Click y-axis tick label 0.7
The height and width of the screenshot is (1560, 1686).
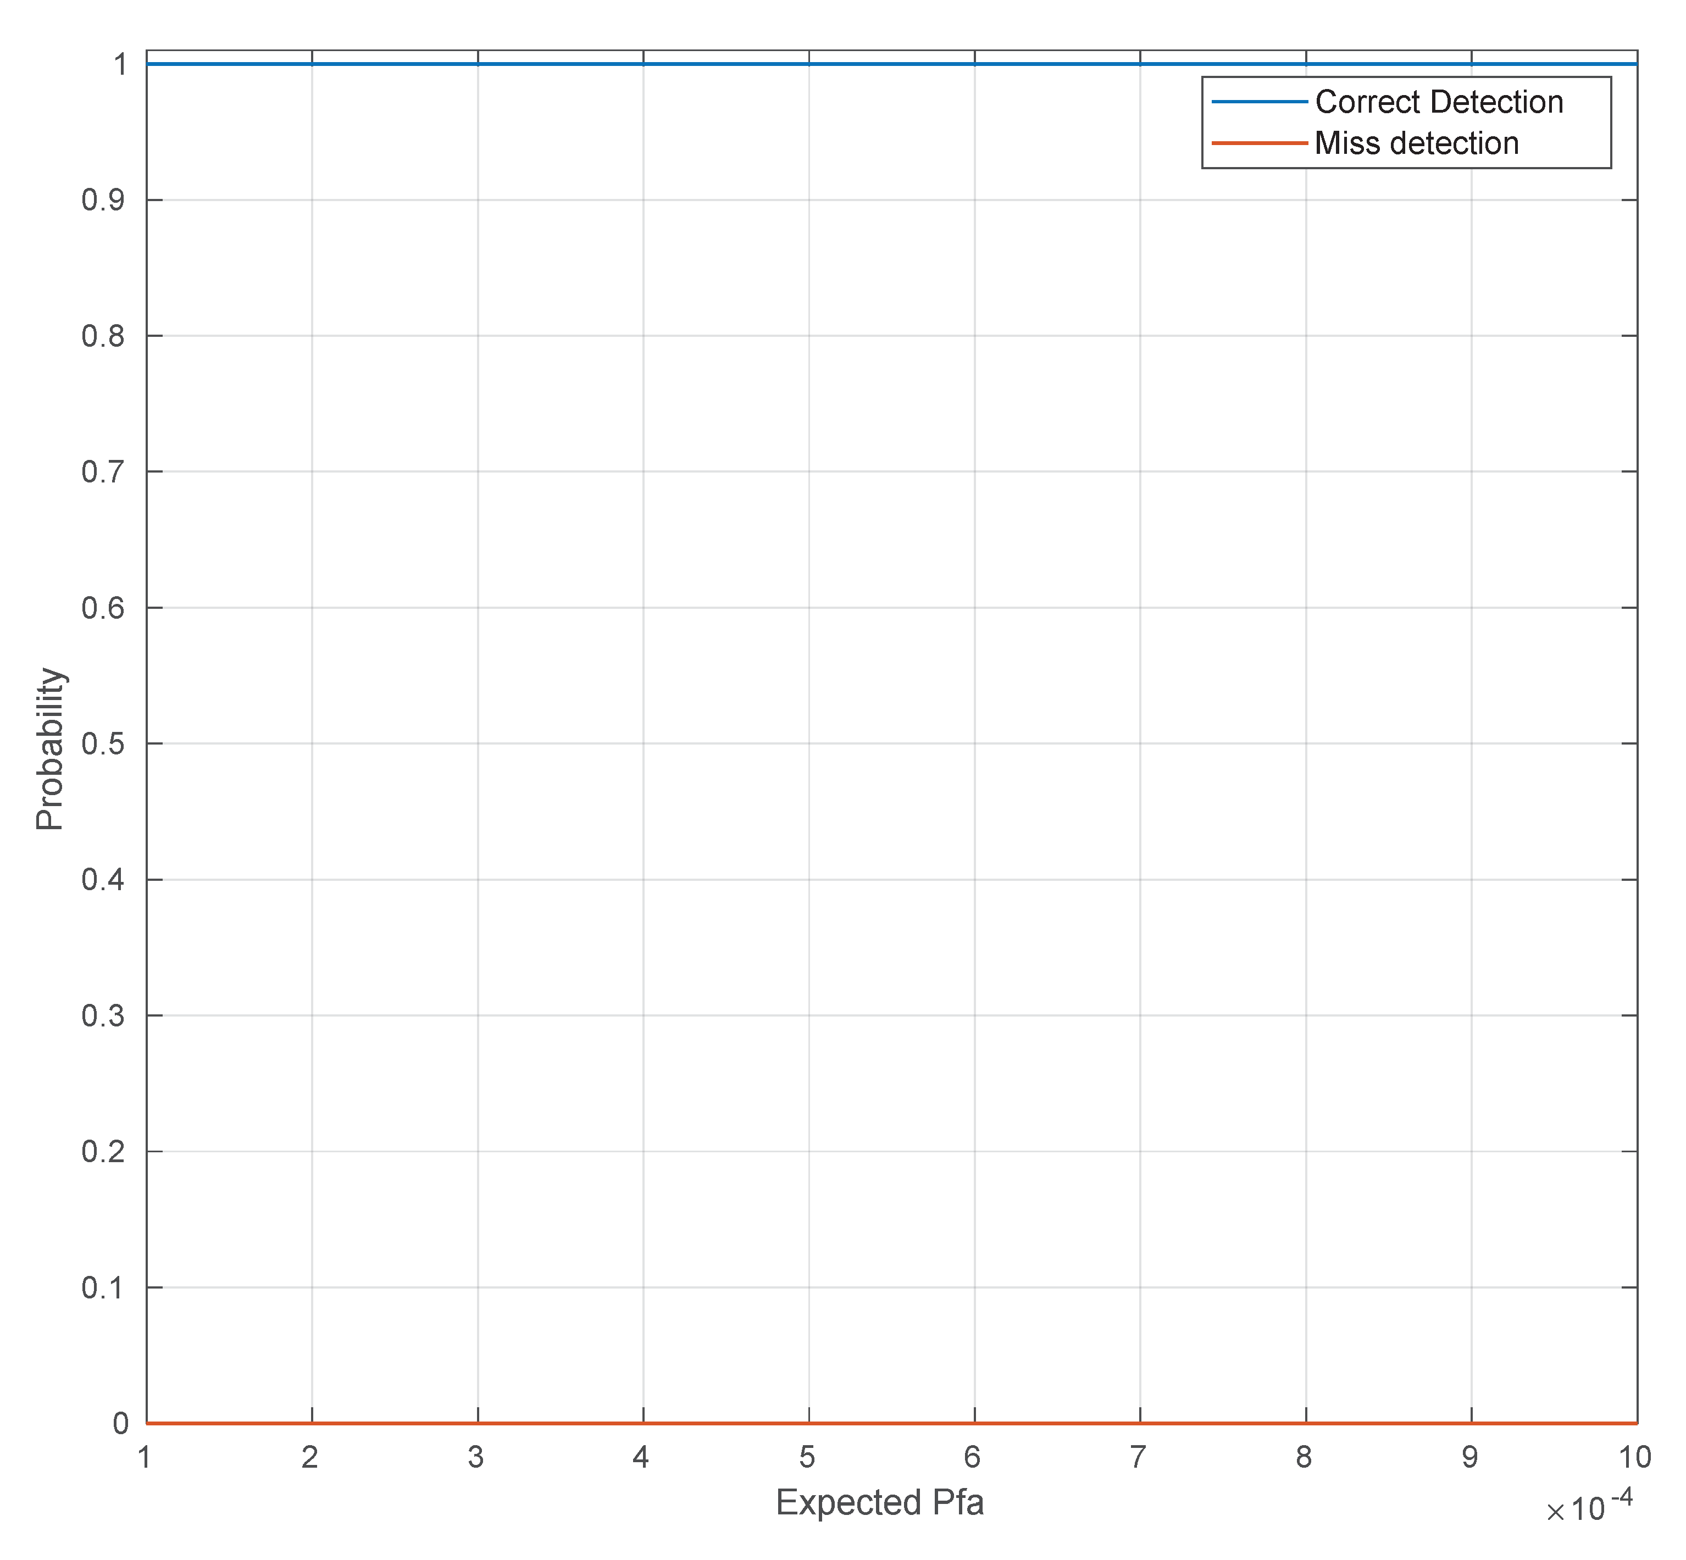click(x=103, y=472)
